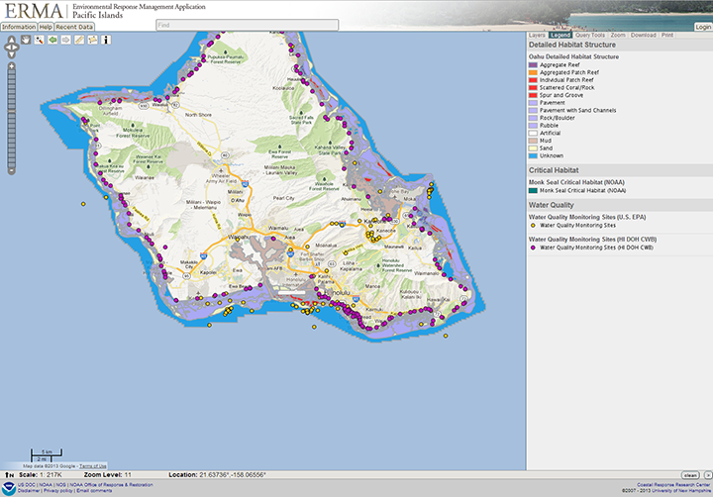Image resolution: width=713 pixels, height=497 pixels.
Task: Switch to the Layers tab
Action: pyautogui.click(x=537, y=35)
